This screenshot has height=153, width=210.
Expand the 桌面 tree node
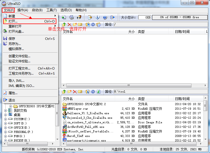pos(5,115)
